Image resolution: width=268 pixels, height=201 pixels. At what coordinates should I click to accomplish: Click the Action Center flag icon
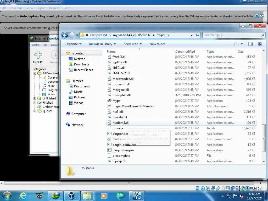[x=235, y=196]
